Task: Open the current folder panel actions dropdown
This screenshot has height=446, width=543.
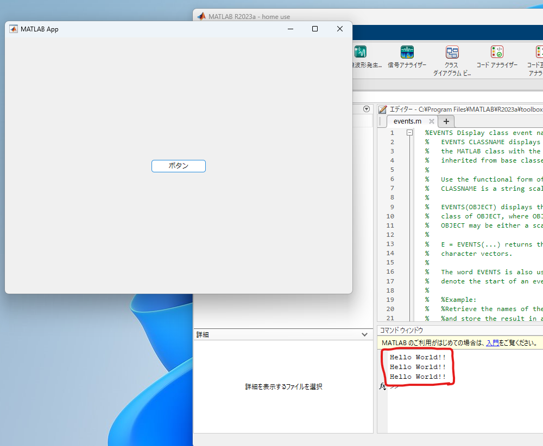Action: point(367,109)
